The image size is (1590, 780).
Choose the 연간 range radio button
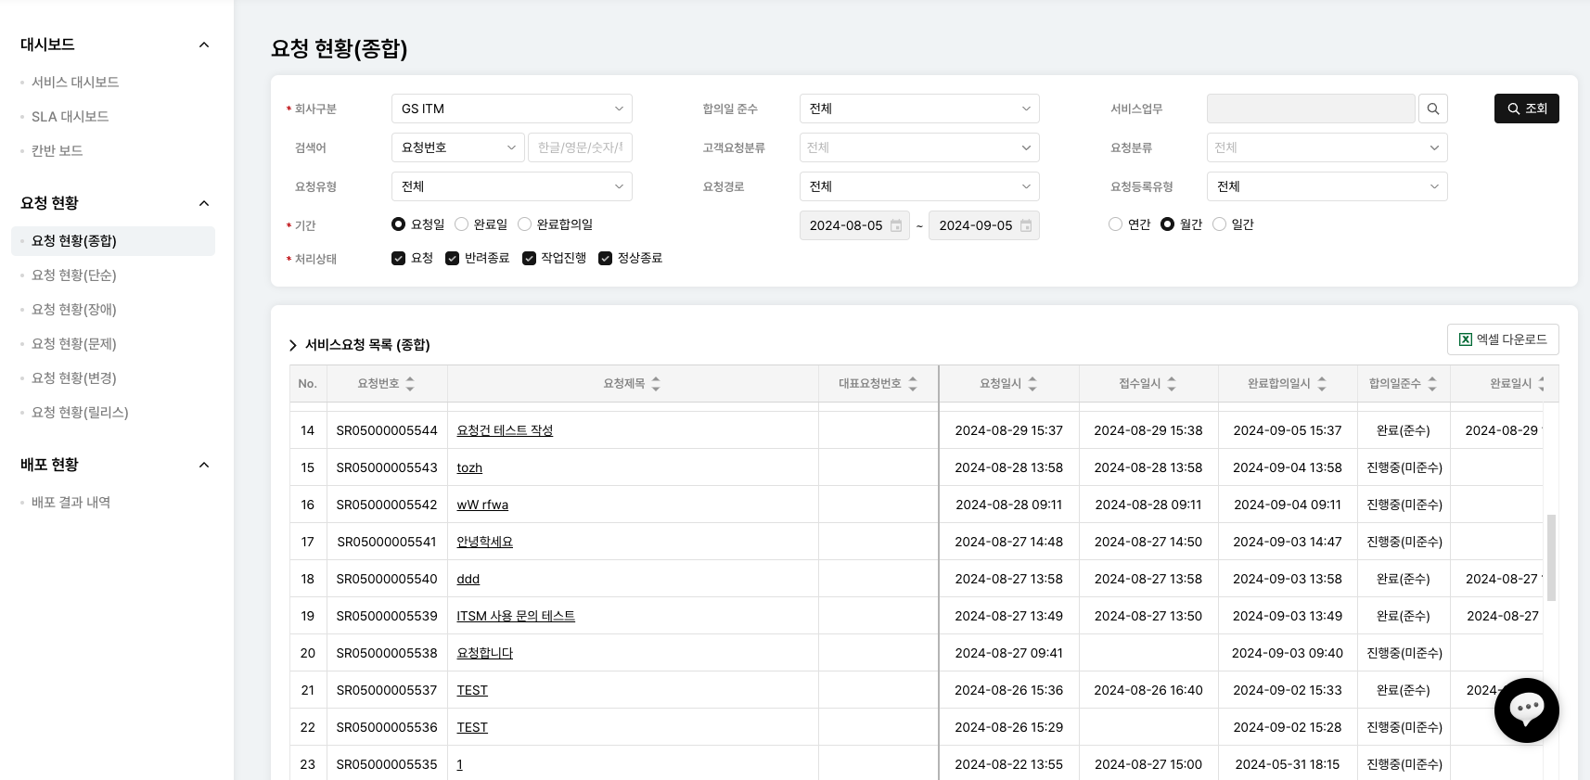1115,224
